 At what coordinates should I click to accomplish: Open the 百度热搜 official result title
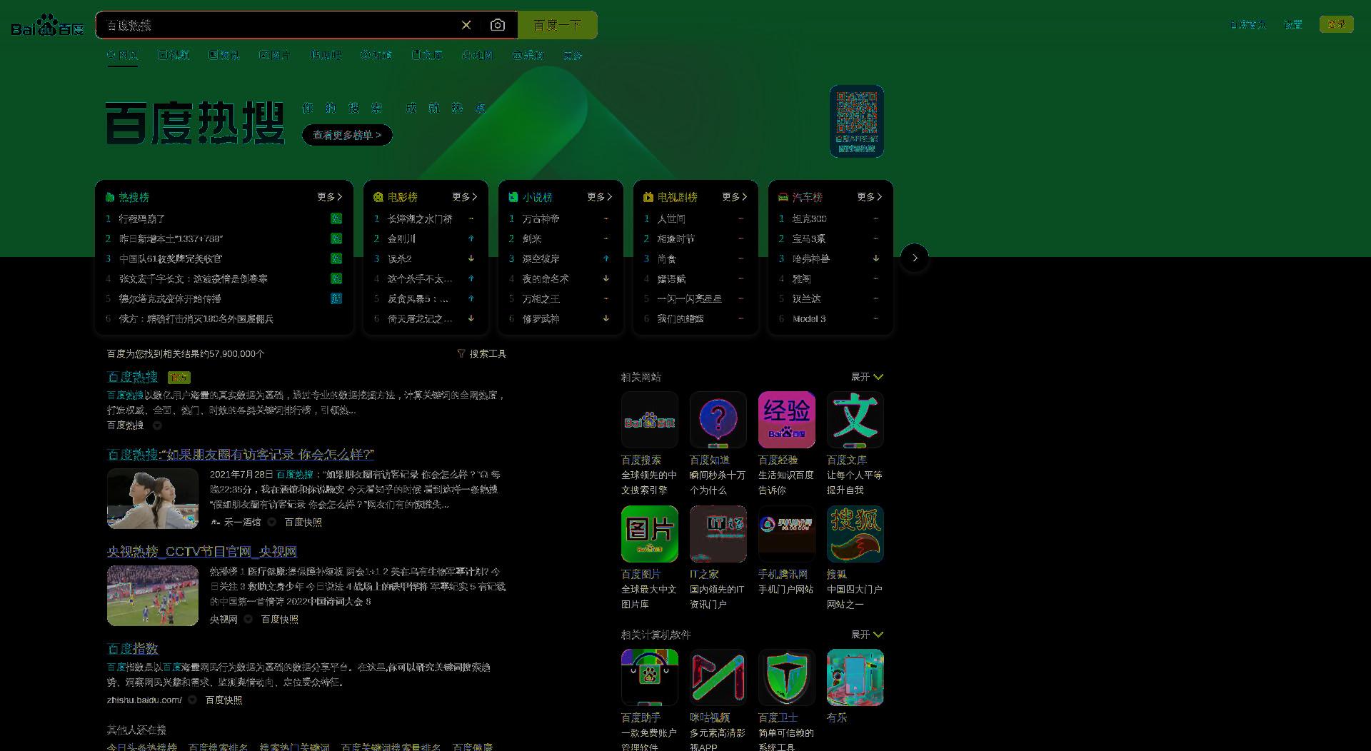tap(133, 377)
